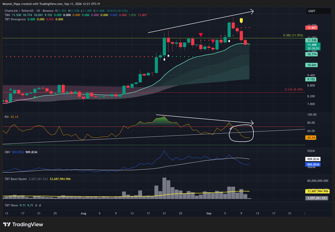Viewport: 335px width, 232px height.
Task: Click the TBT Wave legend label
Action: [x=11, y=205]
